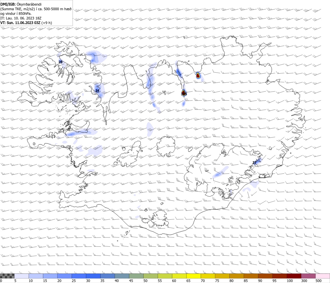Click legend number '80'

tap(231, 281)
